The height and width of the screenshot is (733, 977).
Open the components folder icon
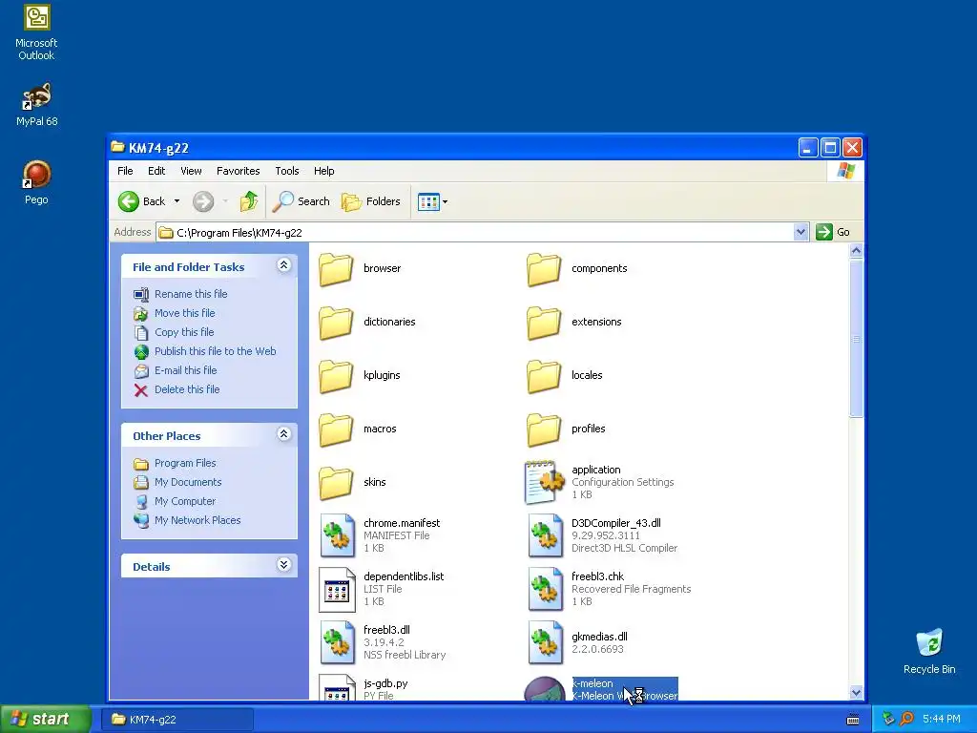(544, 269)
